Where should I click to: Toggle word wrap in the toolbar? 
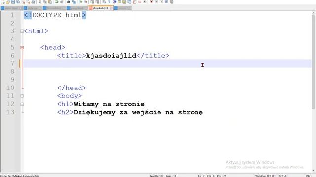click(x=104, y=2)
